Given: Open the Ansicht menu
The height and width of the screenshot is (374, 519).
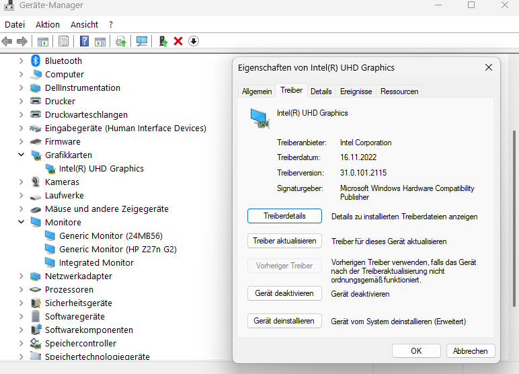Looking at the screenshot, I should pyautogui.click(x=85, y=24).
